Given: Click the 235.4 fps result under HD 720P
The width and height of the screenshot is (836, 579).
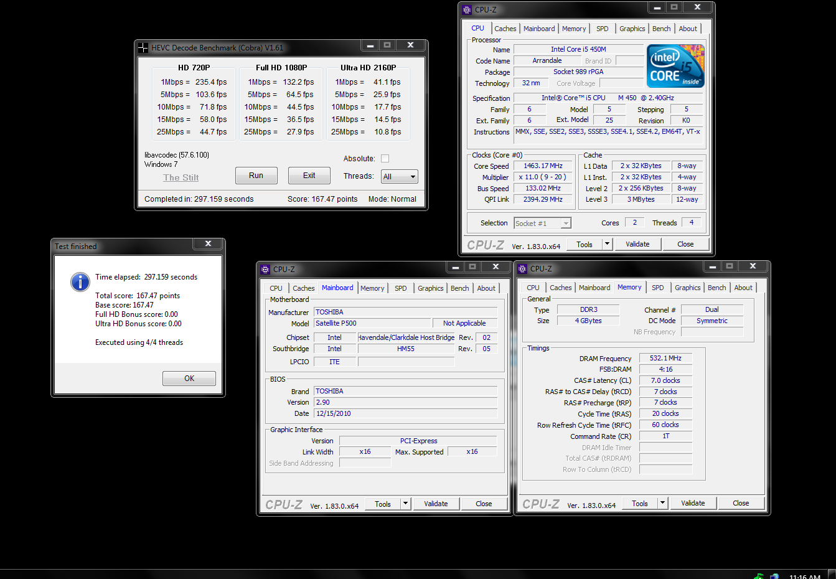Looking at the screenshot, I should (211, 82).
